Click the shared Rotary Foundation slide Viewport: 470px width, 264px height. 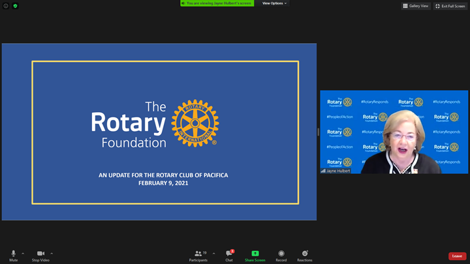tap(159, 132)
